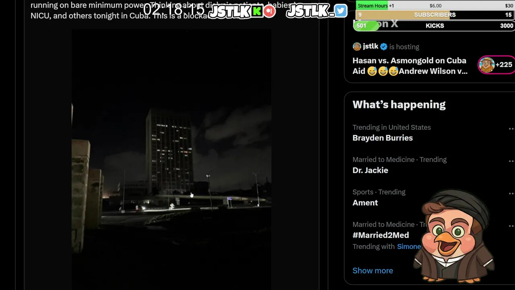Click Show more under What's happening
The width and height of the screenshot is (515, 290).
coord(373,271)
